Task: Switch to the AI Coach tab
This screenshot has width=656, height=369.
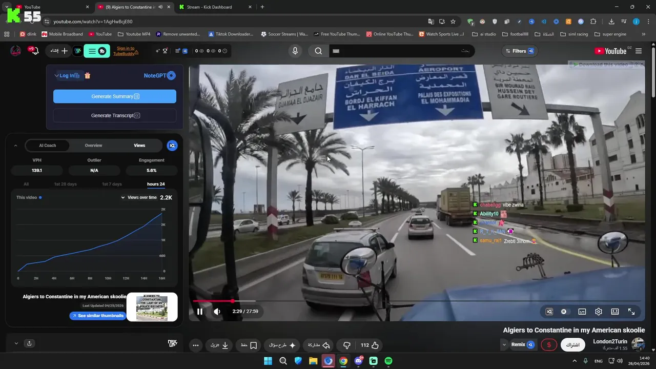Action: (48, 146)
